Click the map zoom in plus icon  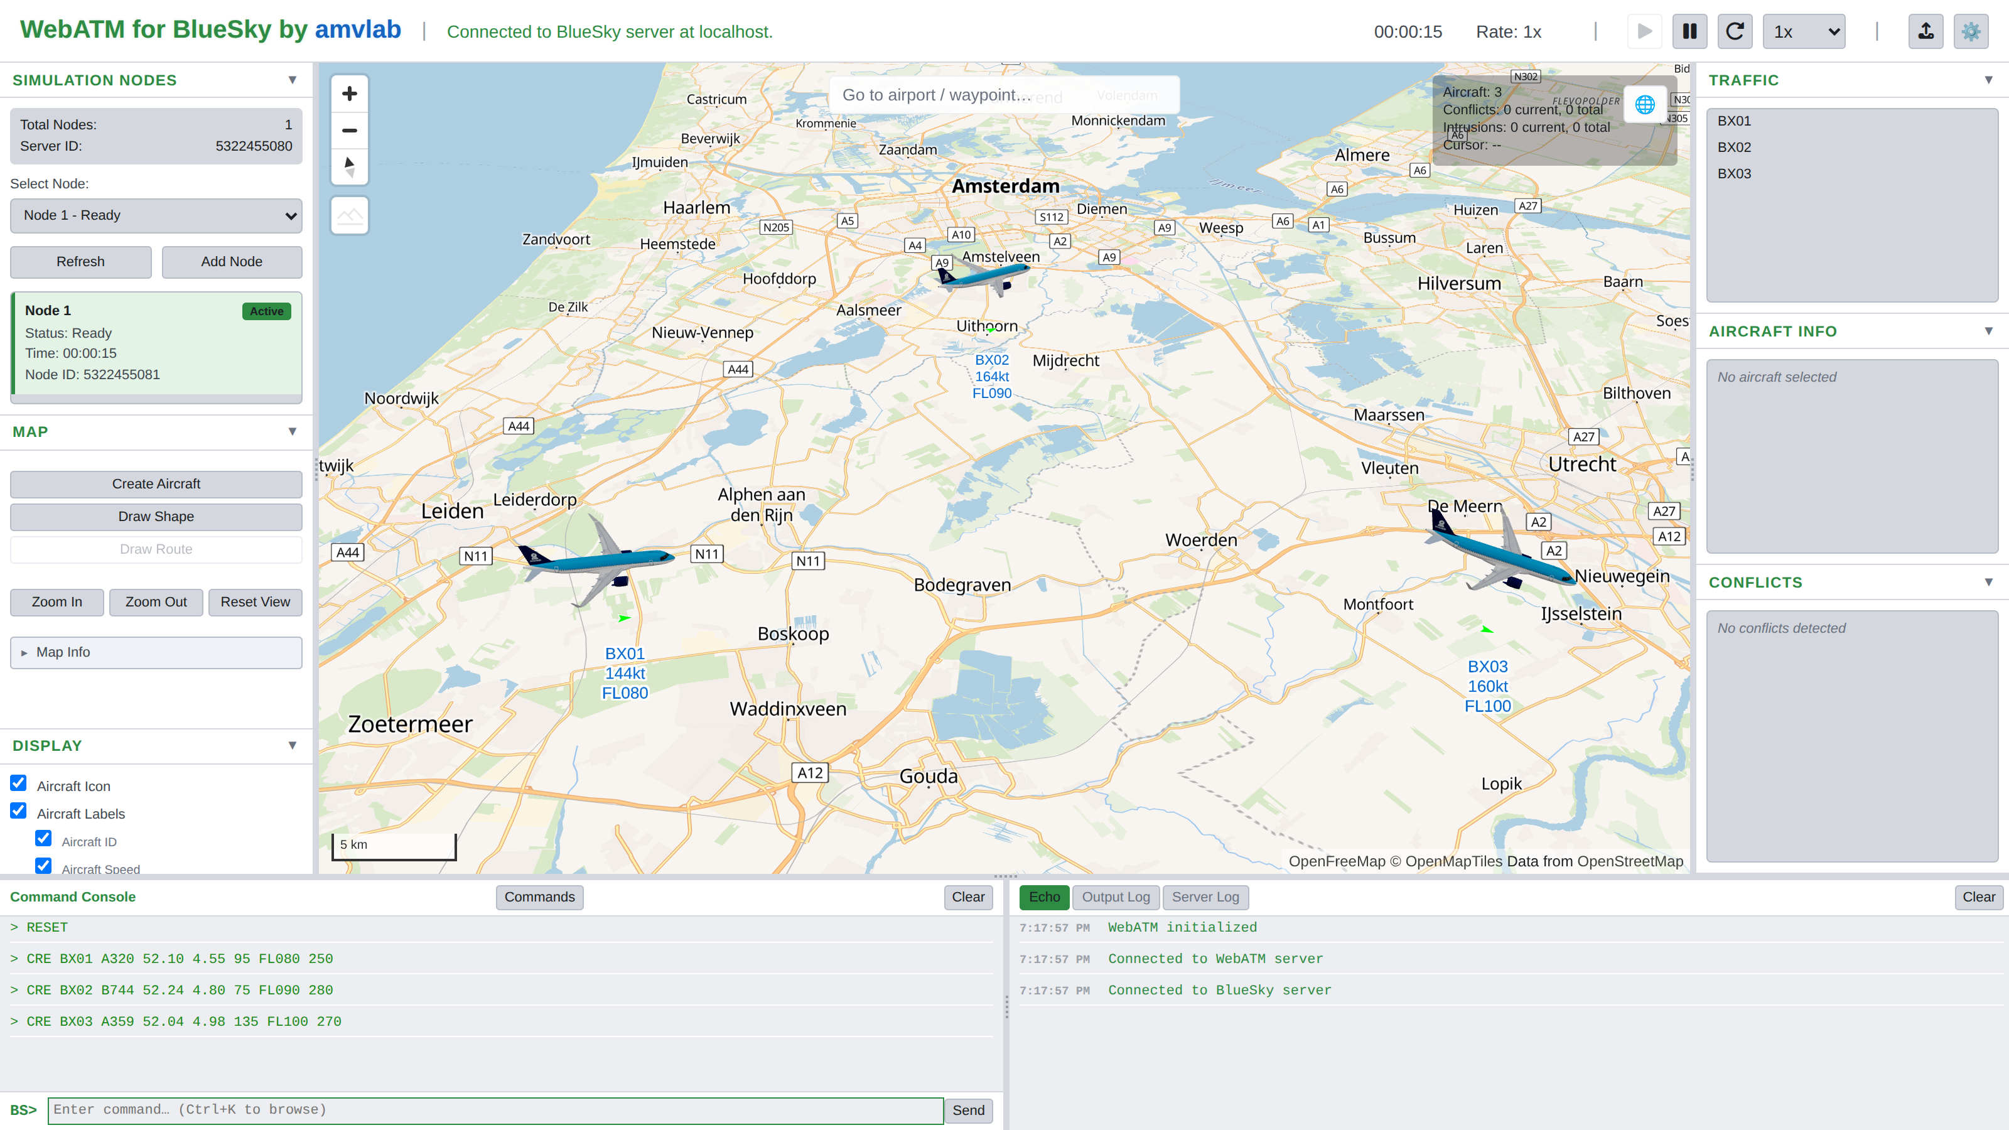click(x=350, y=94)
